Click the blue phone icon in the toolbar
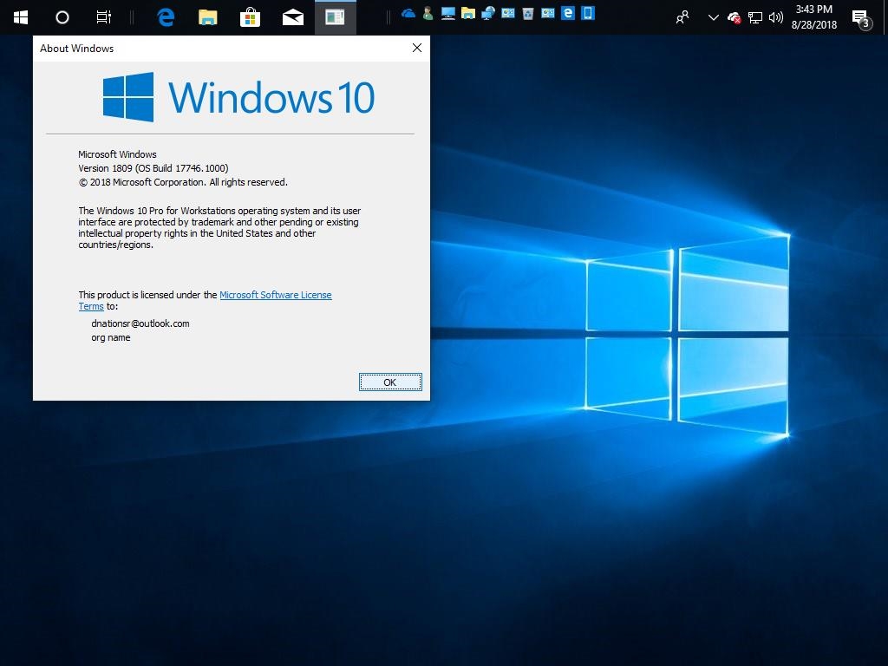 pyautogui.click(x=588, y=13)
